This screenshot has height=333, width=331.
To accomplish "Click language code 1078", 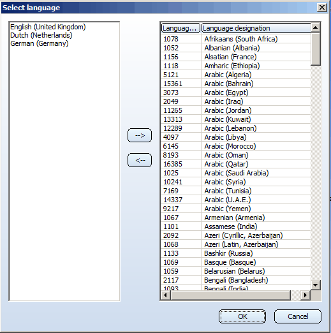I will (171, 39).
